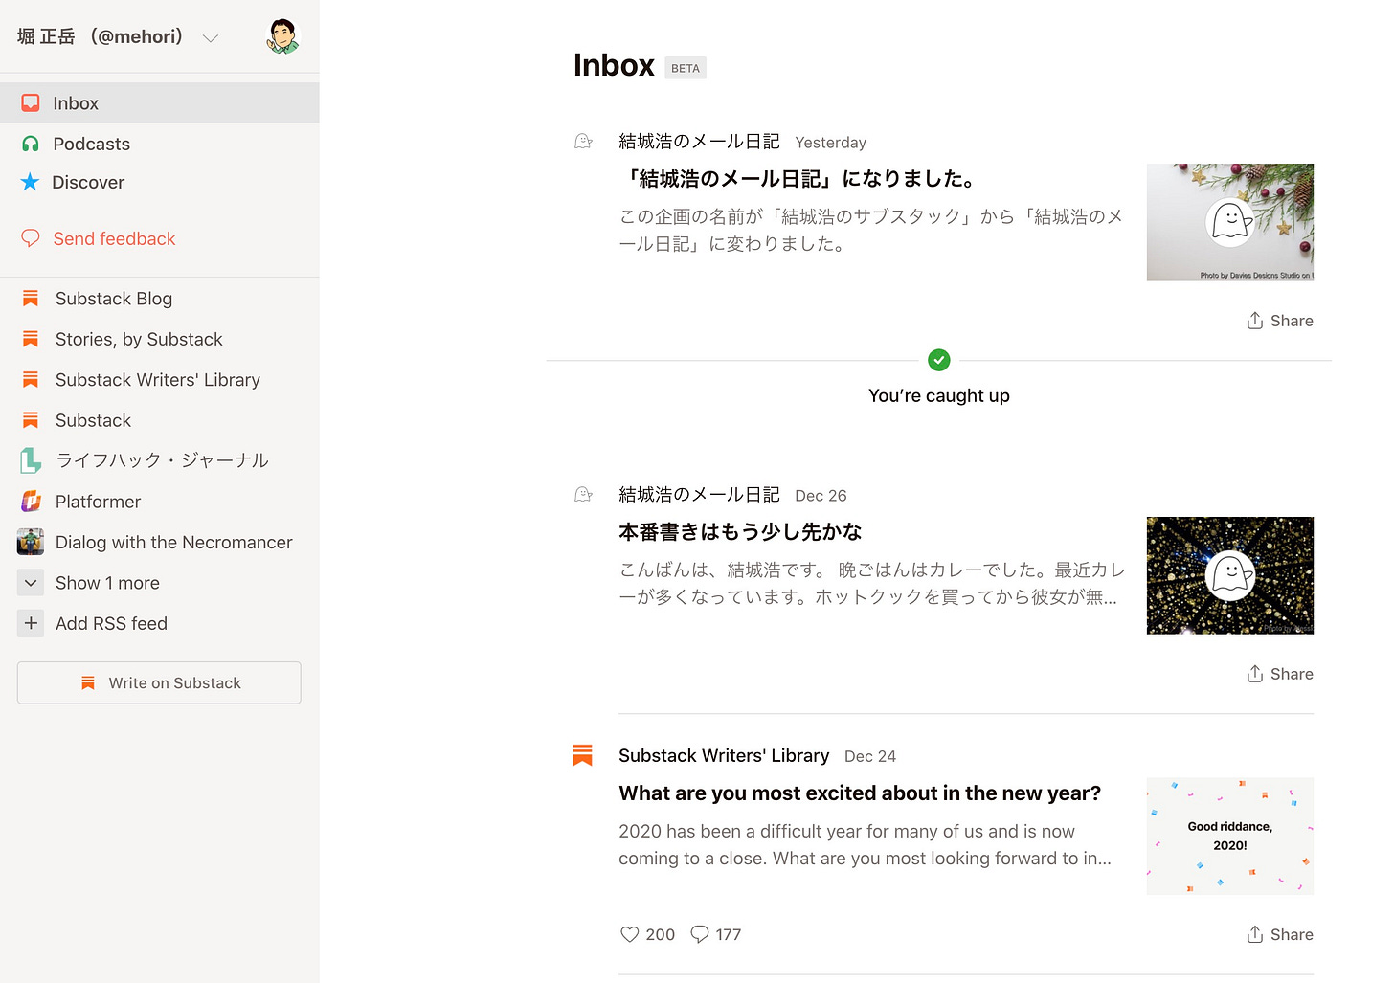Image resolution: width=1394 pixels, height=983 pixels.
Task: Share the What are you most excited post
Action: [x=1280, y=934]
